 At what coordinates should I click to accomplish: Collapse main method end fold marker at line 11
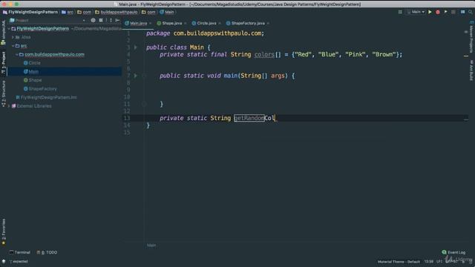coord(144,104)
